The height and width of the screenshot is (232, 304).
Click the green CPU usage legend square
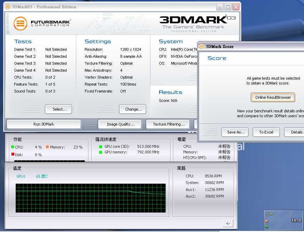click(13, 147)
